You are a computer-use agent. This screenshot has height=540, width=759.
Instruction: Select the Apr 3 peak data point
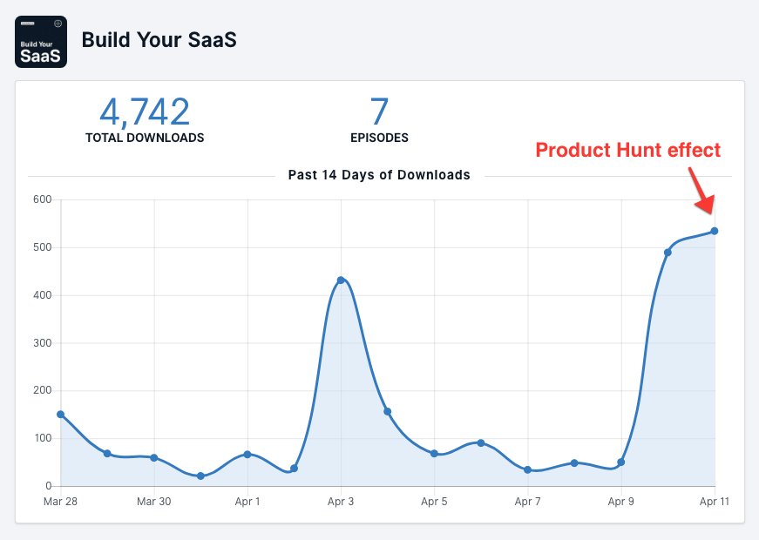(341, 280)
